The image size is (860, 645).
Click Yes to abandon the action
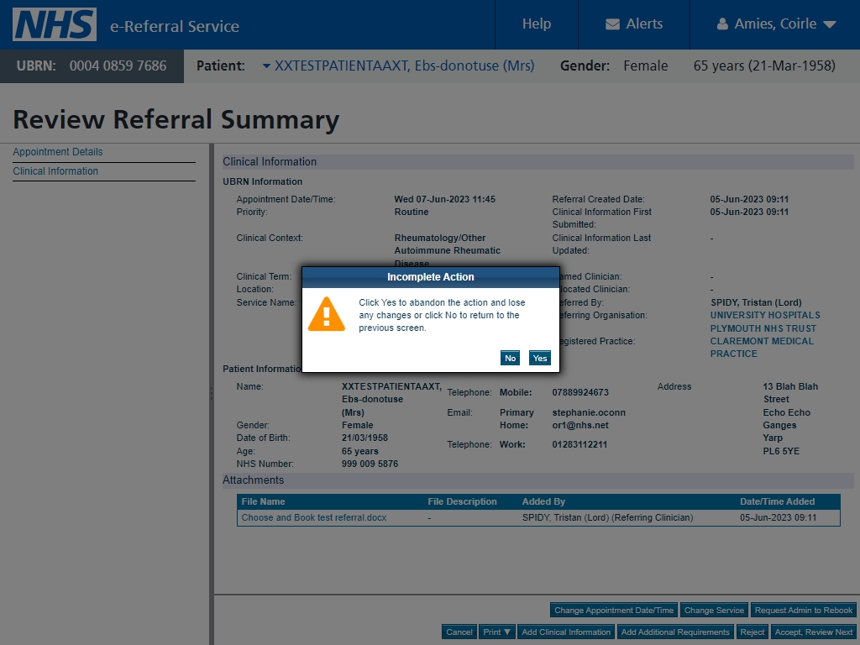(x=540, y=358)
